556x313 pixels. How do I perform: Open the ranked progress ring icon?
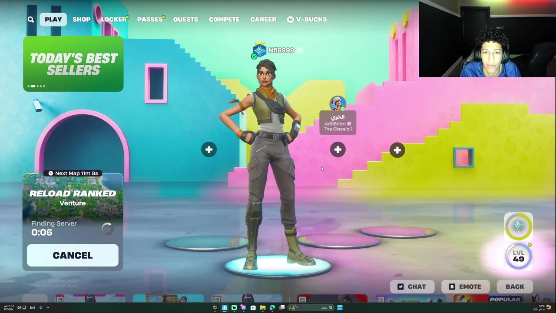[x=518, y=226]
